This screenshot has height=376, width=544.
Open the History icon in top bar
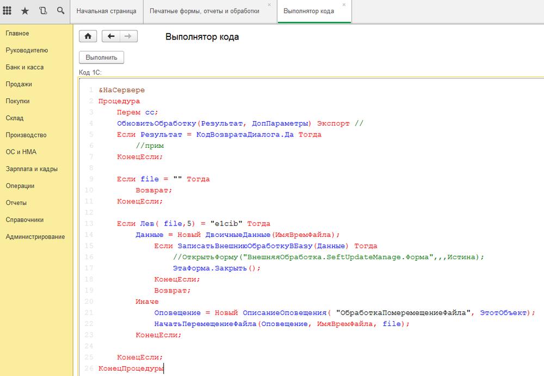pos(43,11)
